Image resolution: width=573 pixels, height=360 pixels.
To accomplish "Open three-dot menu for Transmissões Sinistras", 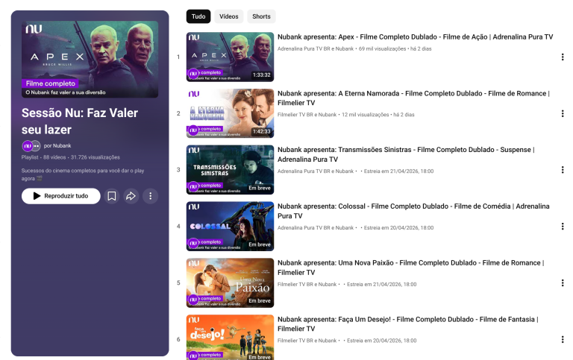I will 562,170.
